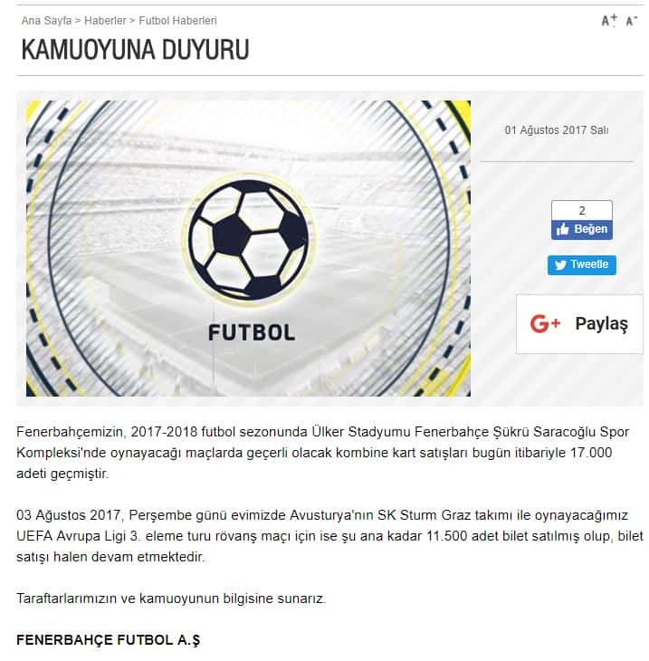Click the Beğen like button text
649x661 pixels.
coord(591,229)
